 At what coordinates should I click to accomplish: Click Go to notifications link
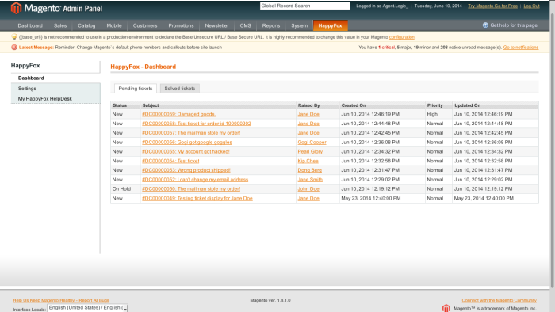click(521, 48)
